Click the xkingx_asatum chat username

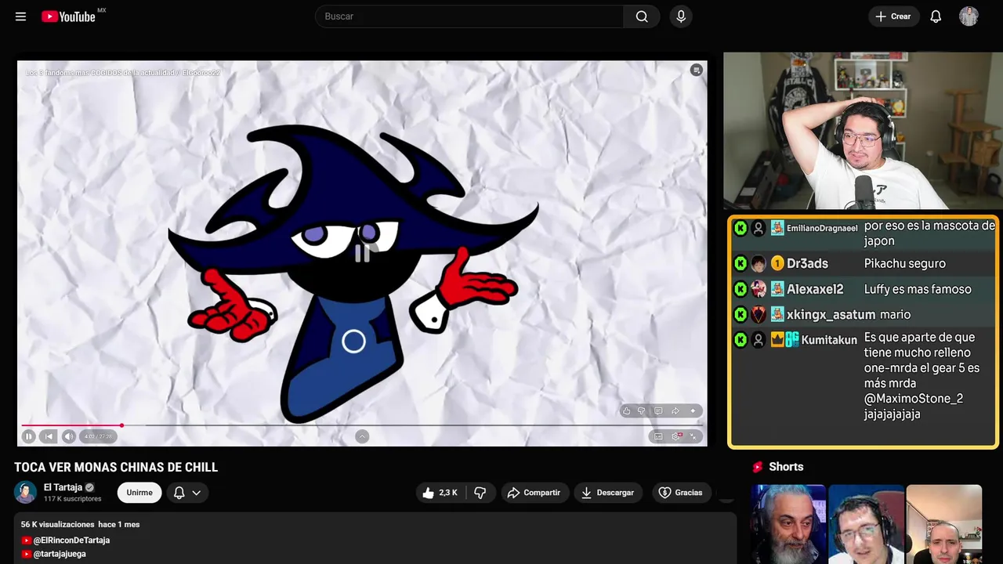tap(831, 315)
